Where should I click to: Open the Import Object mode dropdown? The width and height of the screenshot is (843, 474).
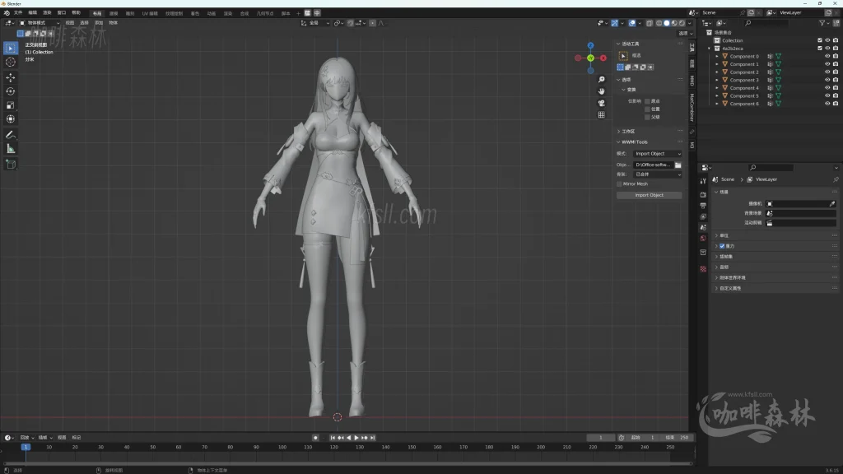coord(658,154)
